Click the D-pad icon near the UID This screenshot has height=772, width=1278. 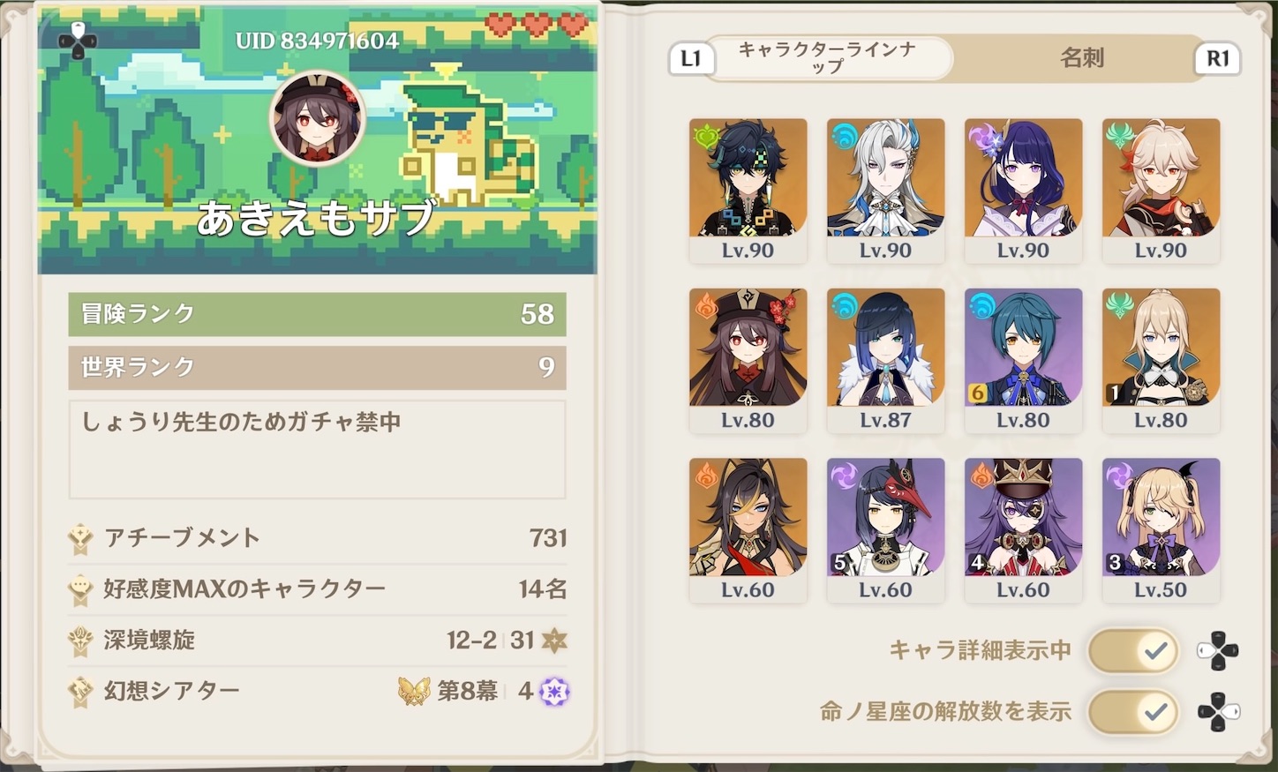(78, 41)
